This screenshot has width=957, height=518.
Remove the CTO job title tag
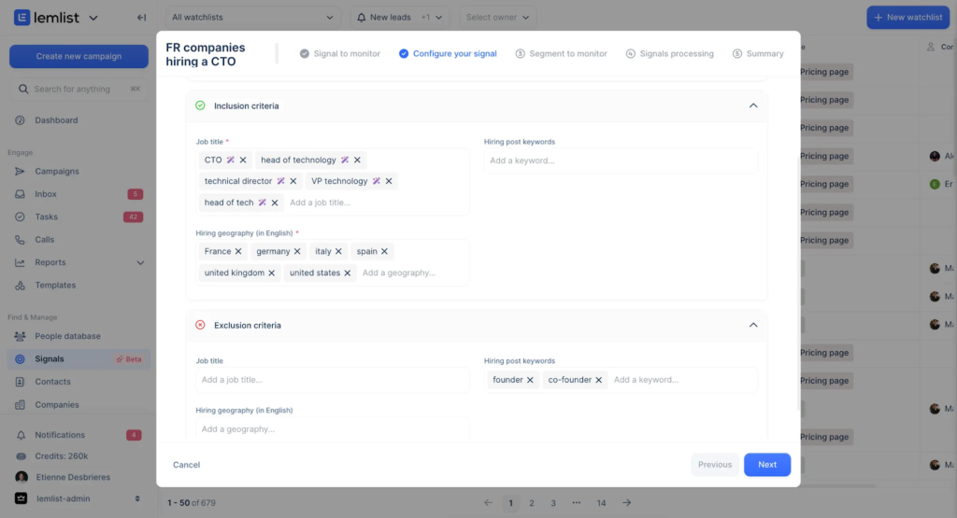click(243, 161)
